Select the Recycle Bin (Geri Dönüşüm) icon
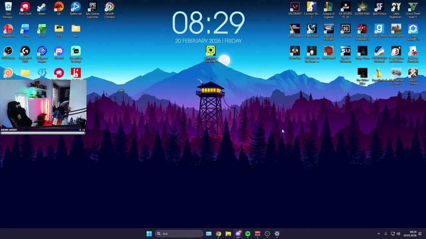This screenshot has height=239, width=426. (x=8, y=10)
